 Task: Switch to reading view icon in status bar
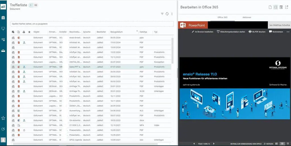282,144
